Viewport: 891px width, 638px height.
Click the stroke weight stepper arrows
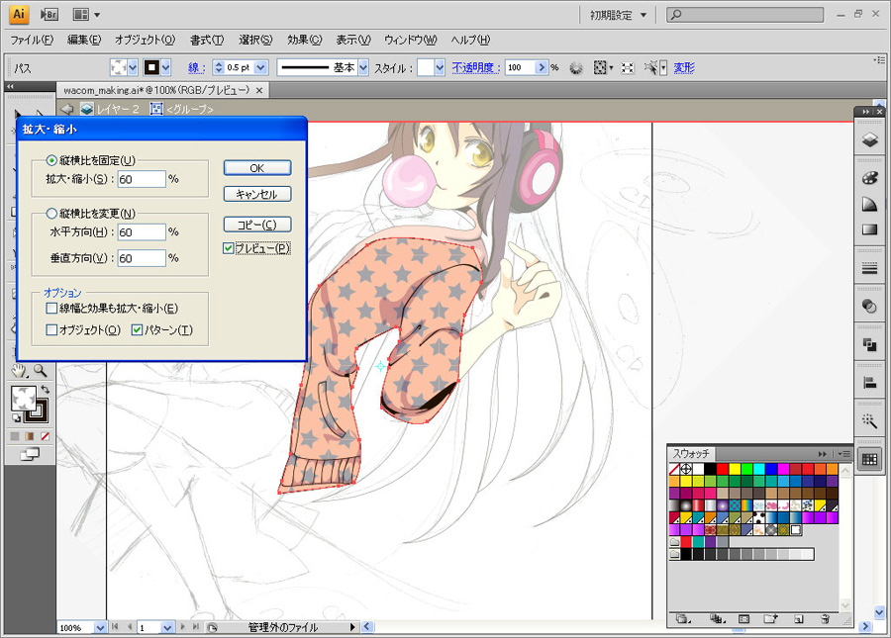219,68
